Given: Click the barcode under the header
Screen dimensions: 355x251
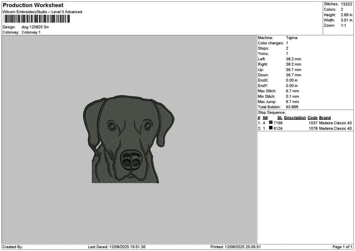Looking at the screenshot, I should point(37,19).
